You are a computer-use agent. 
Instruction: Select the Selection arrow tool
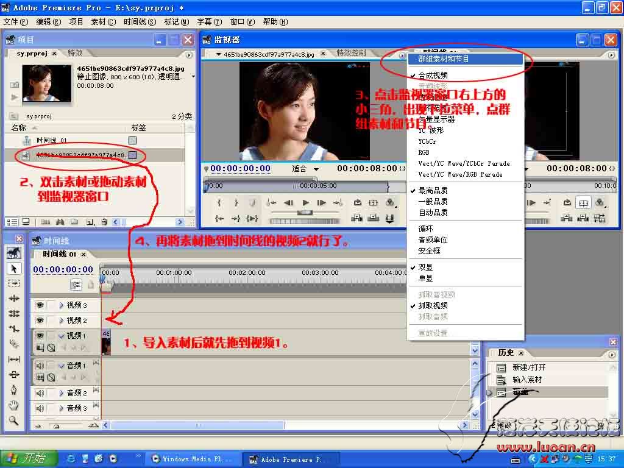14,269
